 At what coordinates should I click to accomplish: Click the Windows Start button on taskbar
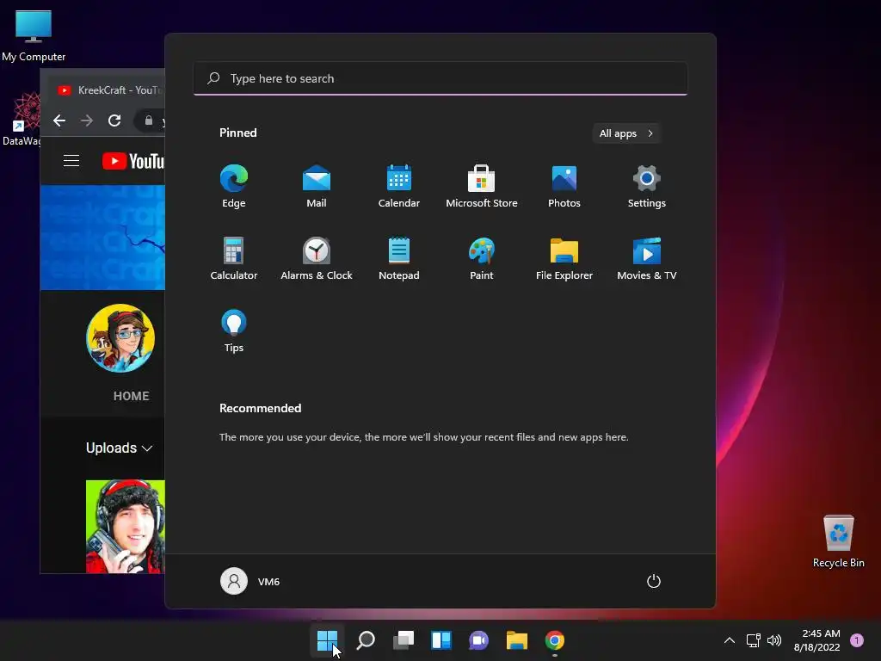coord(327,640)
